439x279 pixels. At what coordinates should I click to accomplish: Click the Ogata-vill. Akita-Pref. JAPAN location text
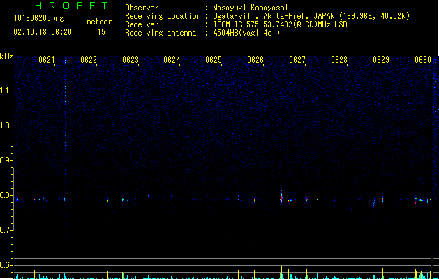(311, 16)
